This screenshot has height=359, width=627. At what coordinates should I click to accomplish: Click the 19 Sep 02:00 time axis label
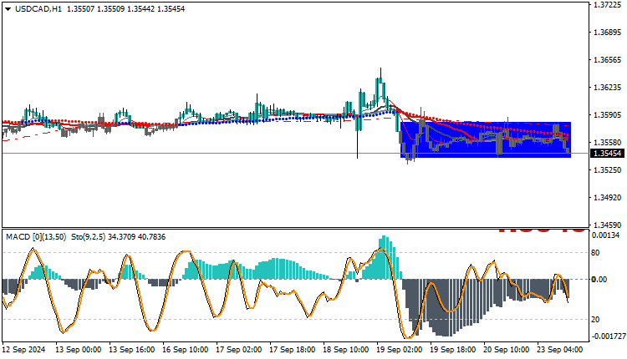click(400, 350)
